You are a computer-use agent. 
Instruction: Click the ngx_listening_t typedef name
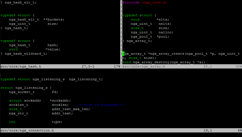coord(86,79)
